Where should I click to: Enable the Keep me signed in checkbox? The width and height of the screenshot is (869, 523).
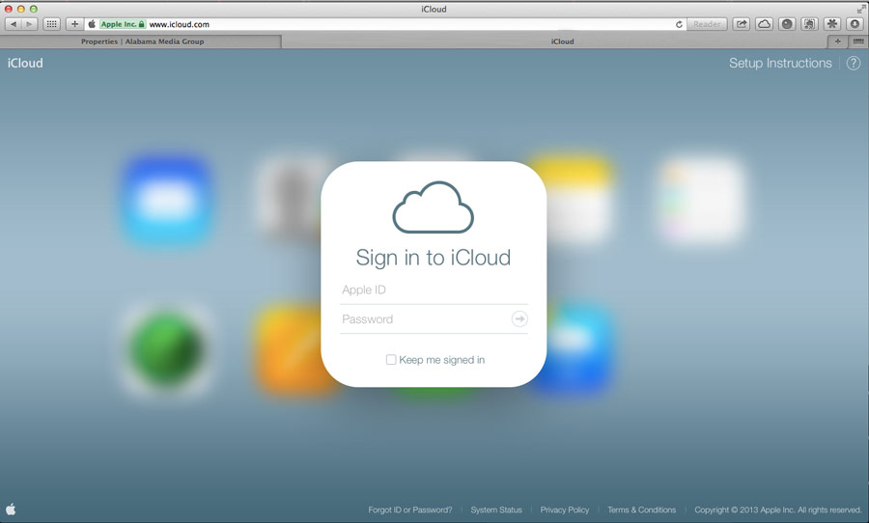tap(391, 360)
